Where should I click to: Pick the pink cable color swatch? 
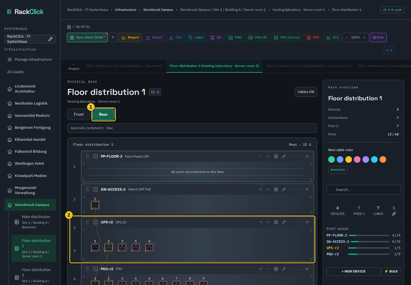[357, 160]
